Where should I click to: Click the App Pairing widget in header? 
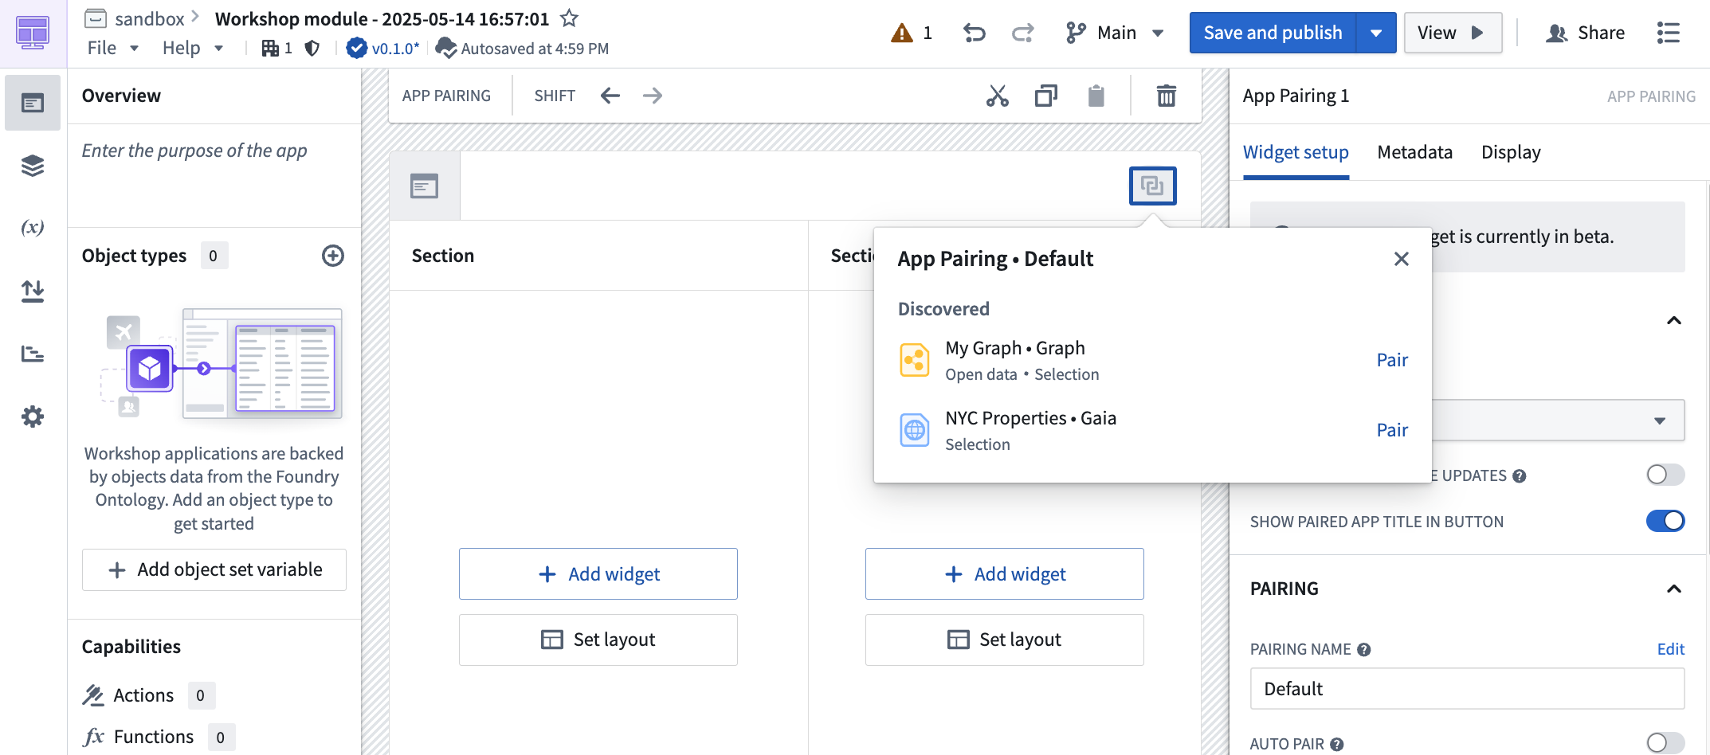click(x=1152, y=186)
